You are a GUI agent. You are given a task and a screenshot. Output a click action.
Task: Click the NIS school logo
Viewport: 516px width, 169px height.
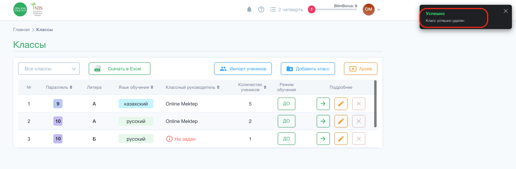[36, 9]
